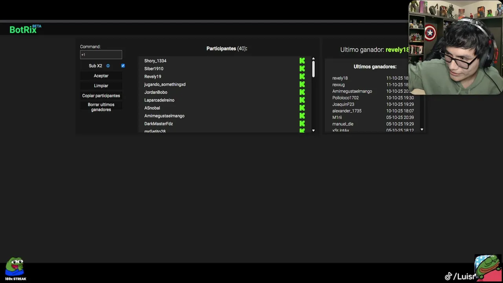Click the Kick icon beside Amimegustaelmango
The height and width of the screenshot is (283, 503).
(302, 116)
